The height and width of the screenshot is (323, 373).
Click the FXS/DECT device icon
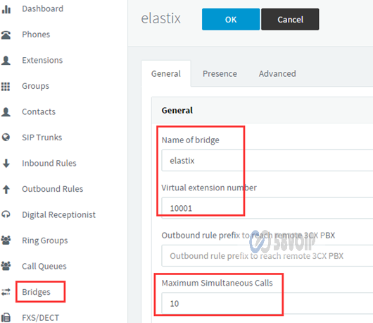click(x=6, y=317)
